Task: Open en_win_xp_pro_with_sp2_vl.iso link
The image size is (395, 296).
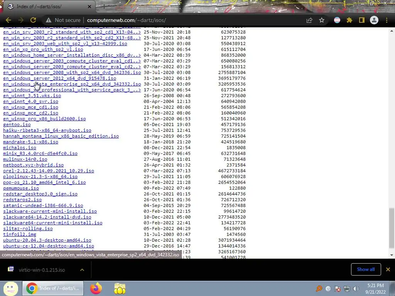Action: click(x=43, y=49)
